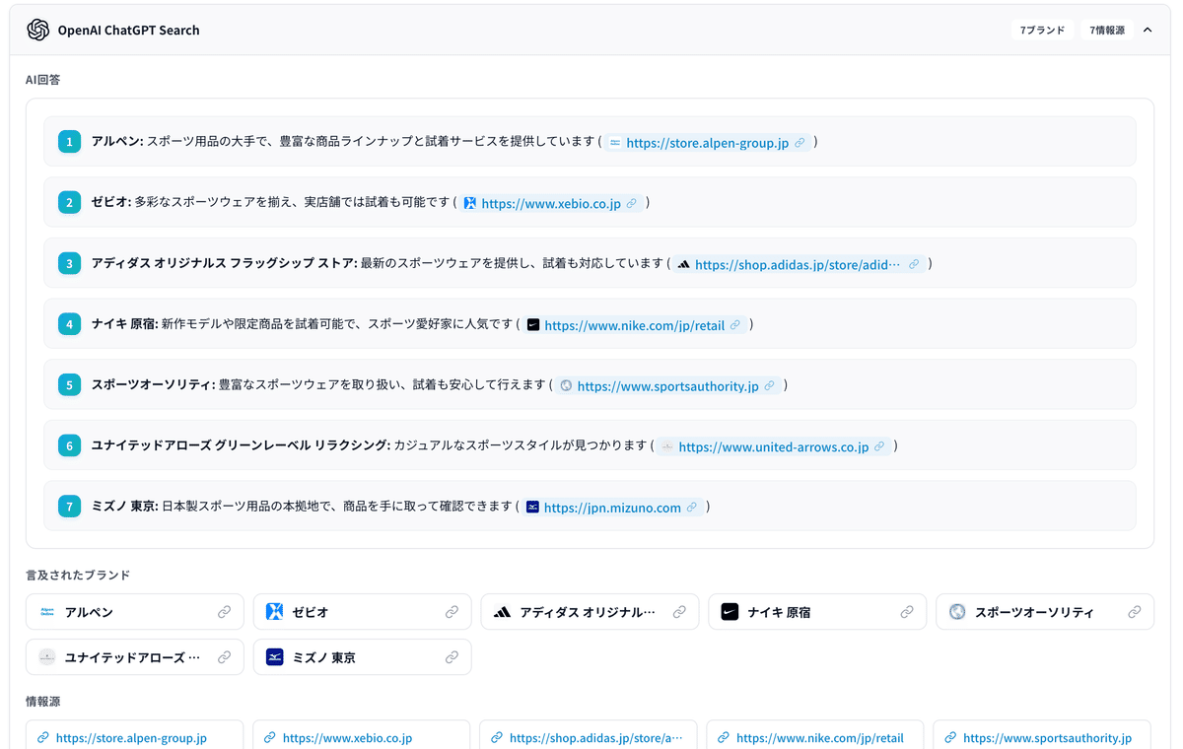Click the Mizuno favicon on the ミズノ 東京 card
Image resolution: width=1183 pixels, height=749 pixels.
pyautogui.click(x=274, y=656)
